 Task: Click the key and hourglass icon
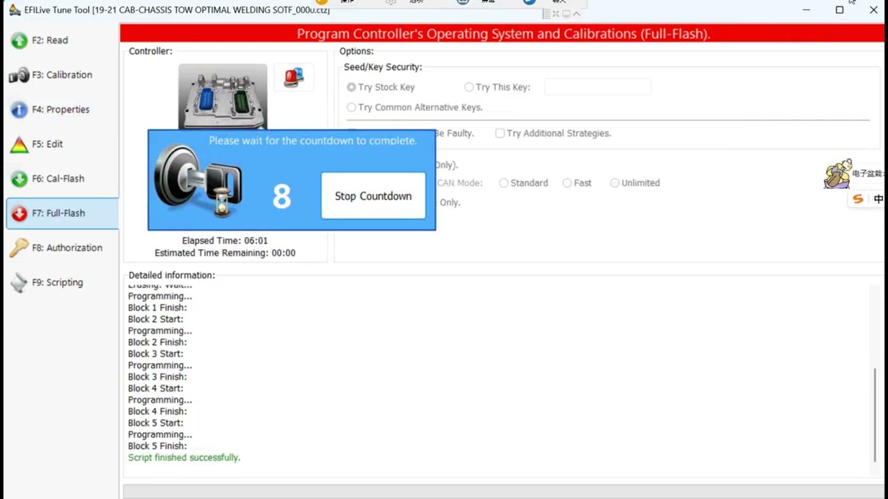198,182
